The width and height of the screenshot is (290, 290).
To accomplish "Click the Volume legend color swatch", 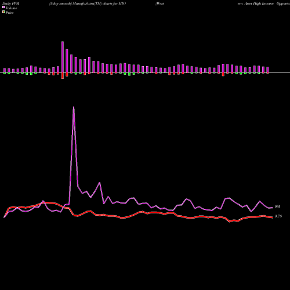I will point(3,7).
